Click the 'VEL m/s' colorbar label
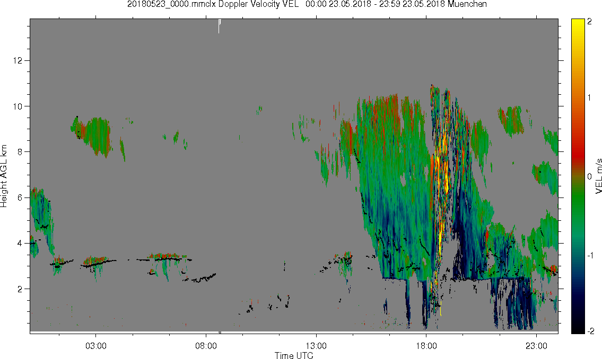This screenshot has width=602, height=359. pos(598,176)
